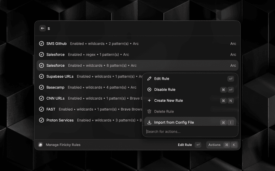
Task: Choose Create New Rule in actions menu
Action: click(190, 100)
